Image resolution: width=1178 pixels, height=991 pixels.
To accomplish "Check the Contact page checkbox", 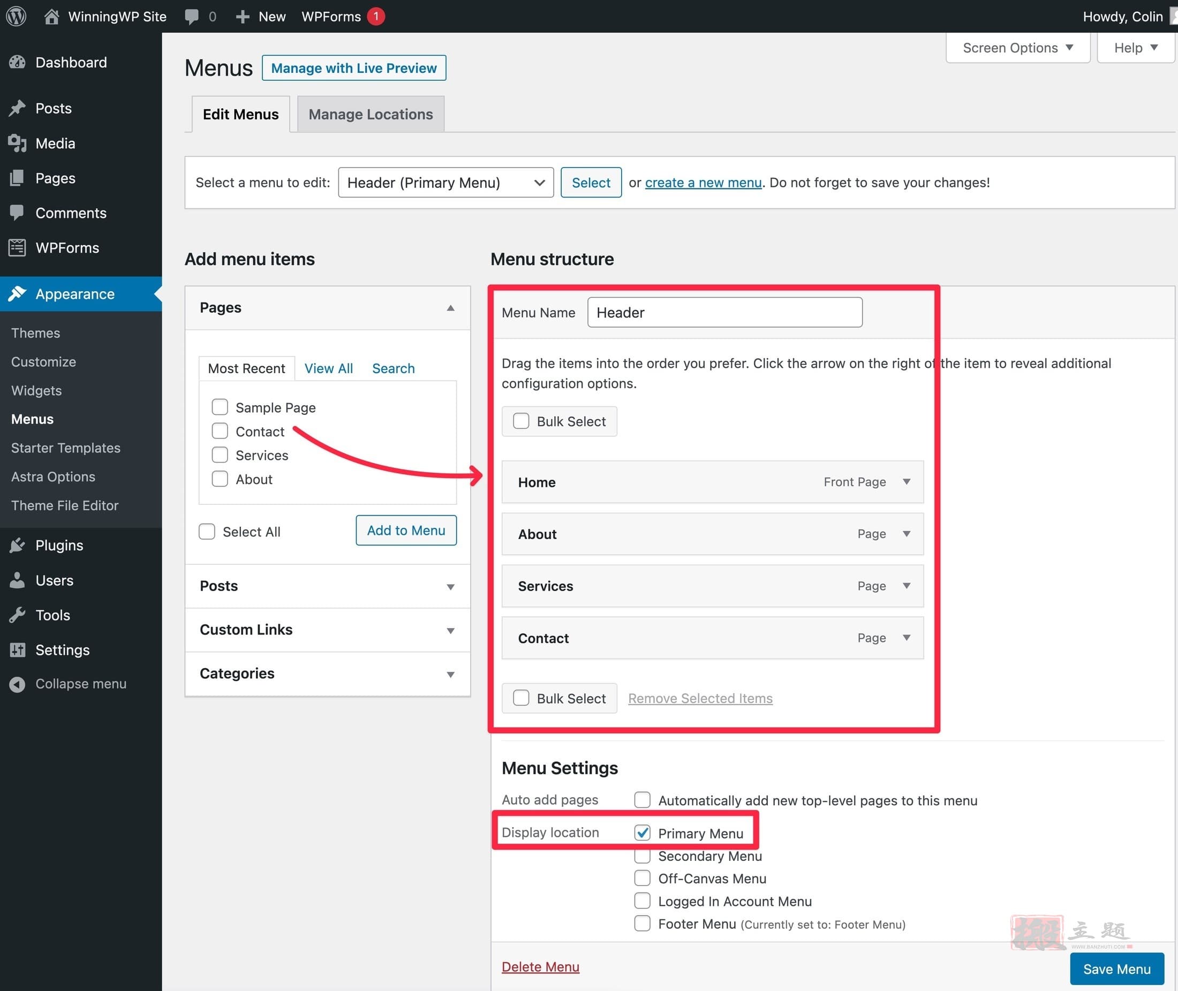I will click(x=220, y=431).
